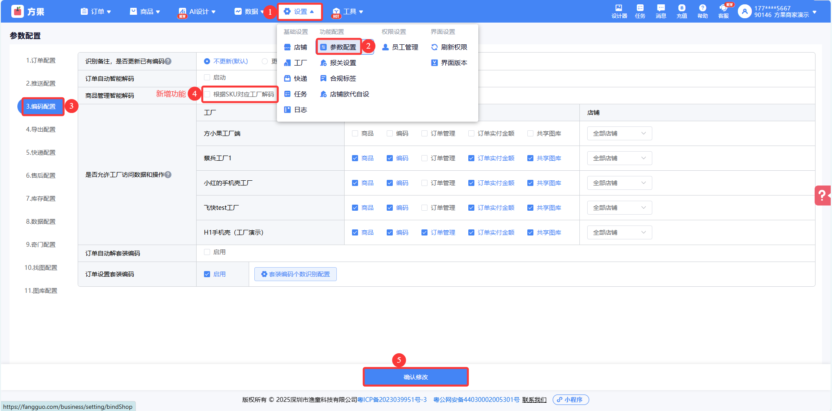Open the 设计器 designer icon
The height and width of the screenshot is (411, 832).
(619, 11)
